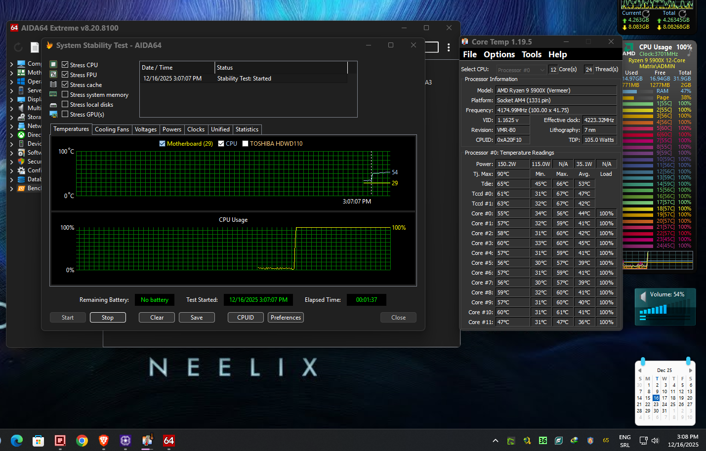Open the Select CPU processor dropdown
This screenshot has width=706, height=451.
(521, 70)
